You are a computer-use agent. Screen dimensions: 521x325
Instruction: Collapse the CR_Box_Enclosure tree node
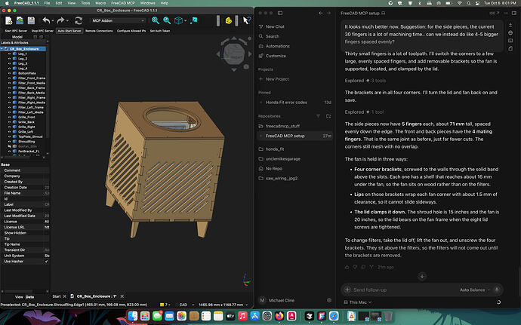pyautogui.click(x=2, y=49)
